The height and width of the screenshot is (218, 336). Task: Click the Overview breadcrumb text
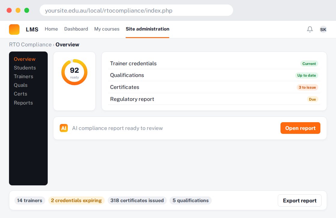pyautogui.click(x=67, y=45)
